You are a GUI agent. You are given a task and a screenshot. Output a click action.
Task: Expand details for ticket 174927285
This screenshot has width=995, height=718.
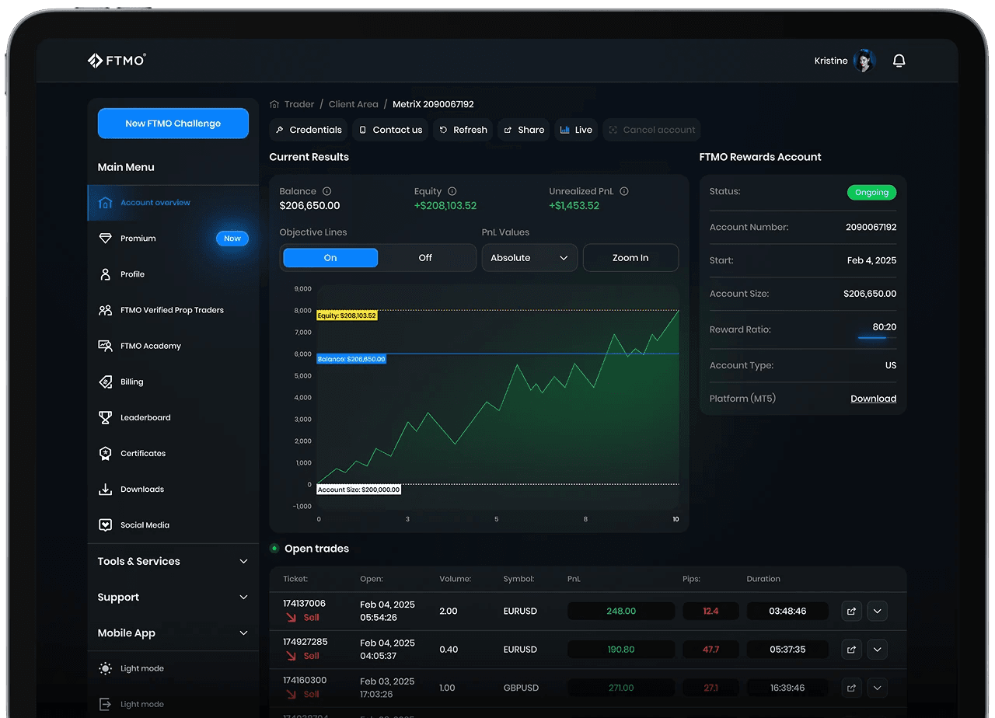[x=878, y=649]
